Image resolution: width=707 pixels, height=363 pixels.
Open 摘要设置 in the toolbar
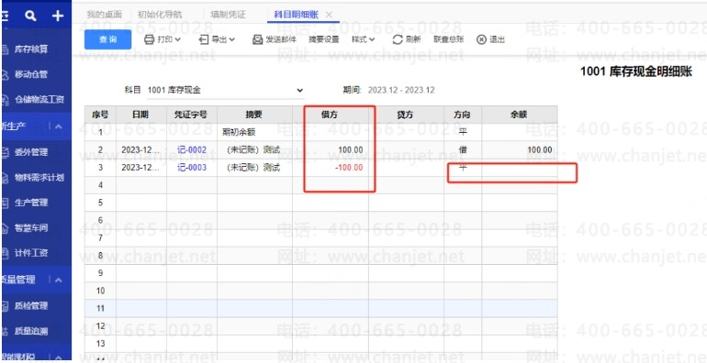324,39
